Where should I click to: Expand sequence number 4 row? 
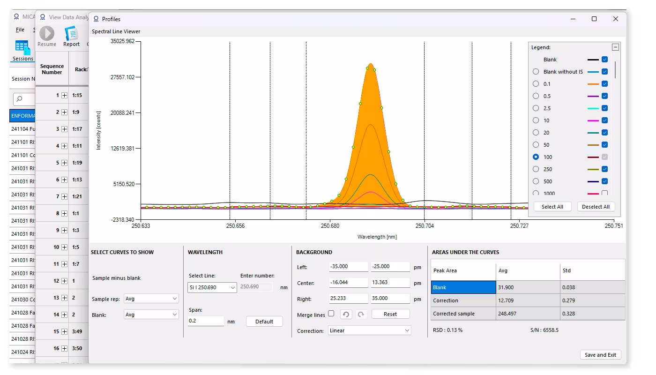click(x=65, y=146)
